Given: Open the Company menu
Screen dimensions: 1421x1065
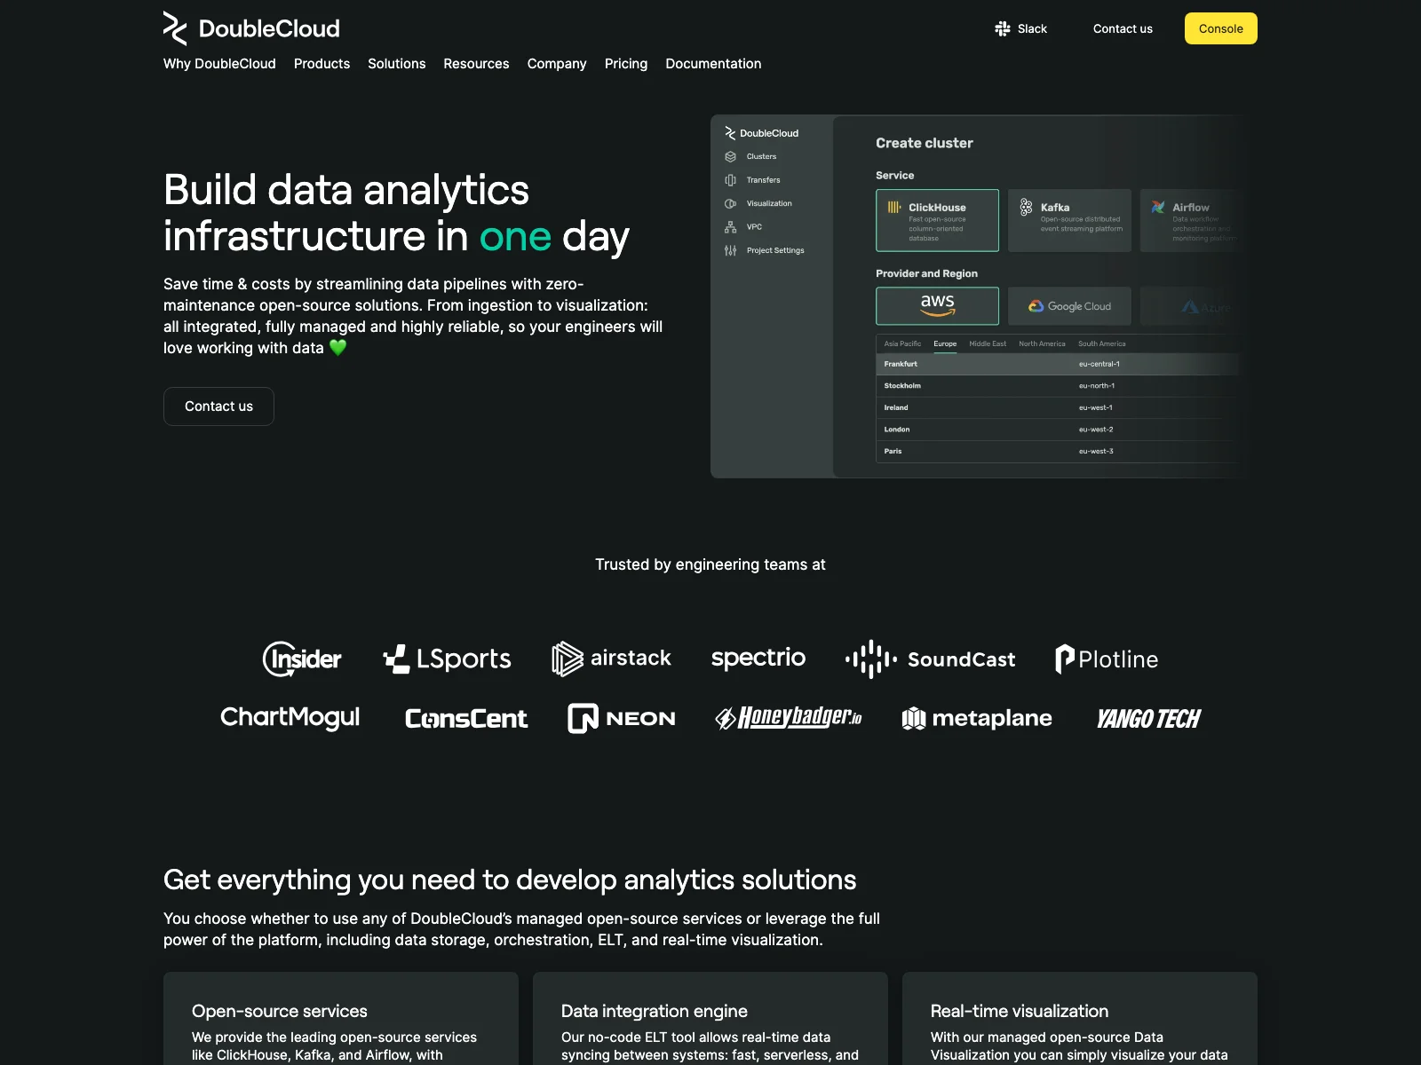Looking at the screenshot, I should (x=557, y=64).
